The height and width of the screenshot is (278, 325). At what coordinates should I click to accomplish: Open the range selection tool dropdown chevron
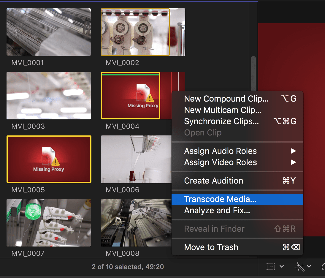coord(281,266)
